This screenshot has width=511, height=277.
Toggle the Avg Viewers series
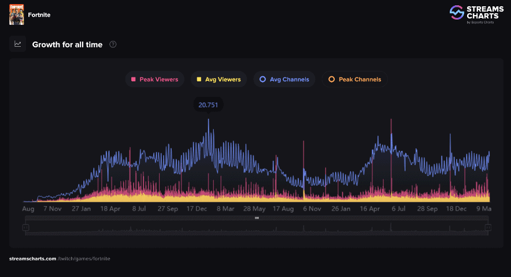[x=219, y=80]
